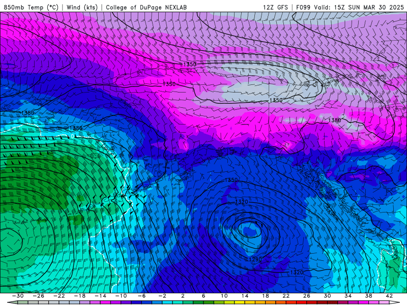Viewport: 407px width, 305px height.
Task: Click the '1380' contour label in the pink area
Action: coord(335,120)
